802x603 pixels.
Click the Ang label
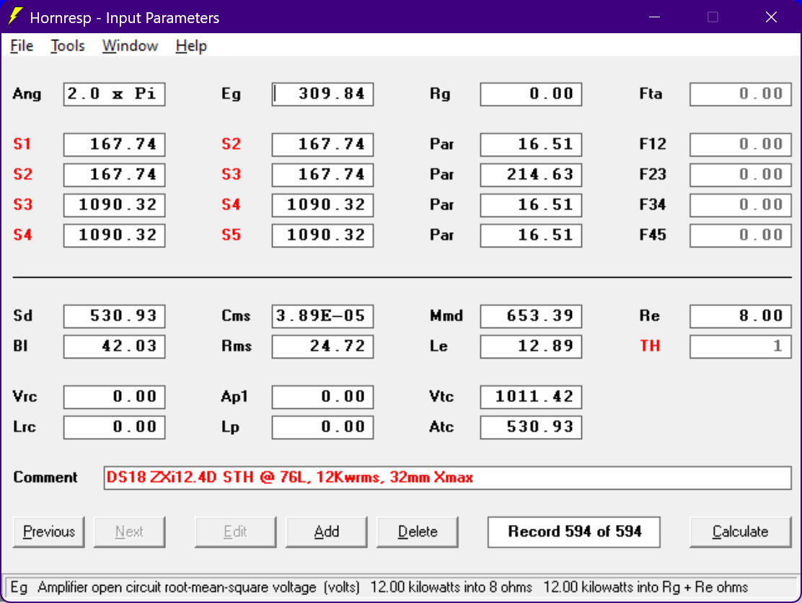coord(27,94)
